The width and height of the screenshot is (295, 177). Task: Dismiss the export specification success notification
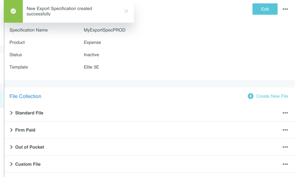point(126,11)
